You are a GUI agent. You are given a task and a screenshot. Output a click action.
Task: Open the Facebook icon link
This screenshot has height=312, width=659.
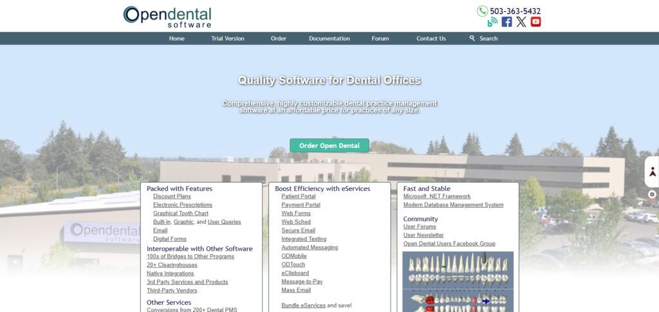click(507, 22)
